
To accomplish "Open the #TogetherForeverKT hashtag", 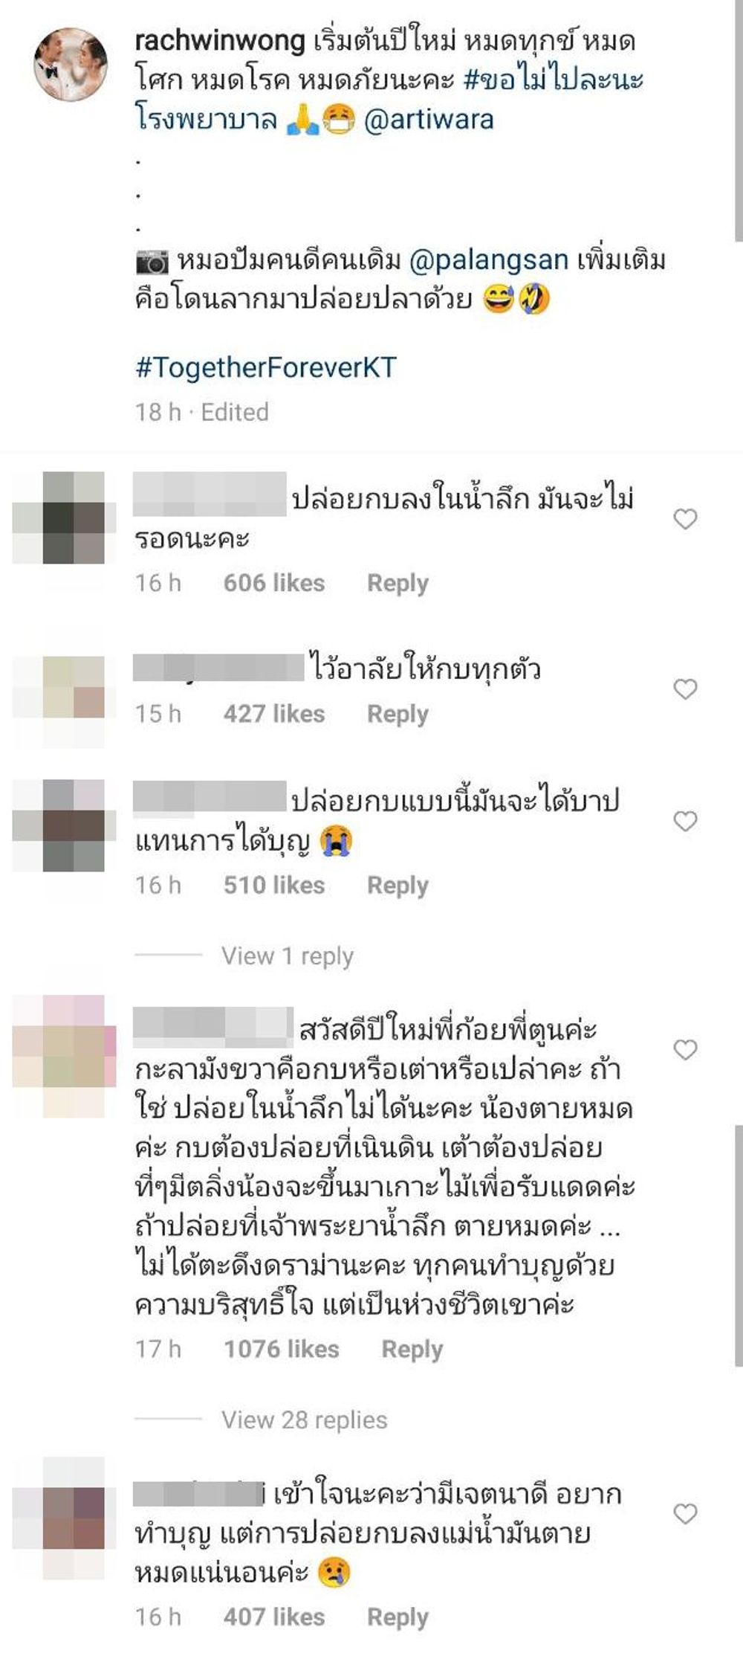I will 266,368.
